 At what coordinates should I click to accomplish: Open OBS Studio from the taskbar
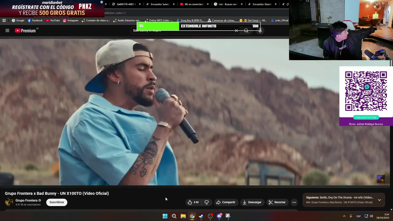[210, 216]
